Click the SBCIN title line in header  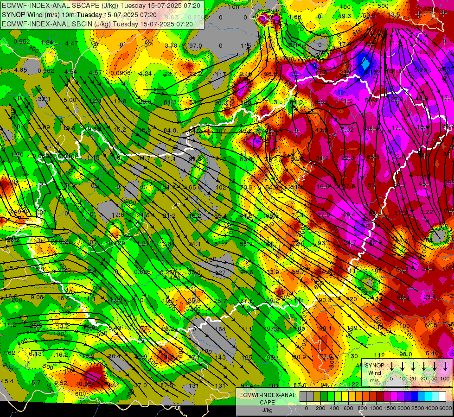click(97, 24)
